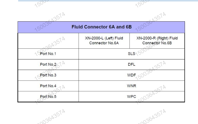Select the DFL value cell

click(x=132, y=65)
